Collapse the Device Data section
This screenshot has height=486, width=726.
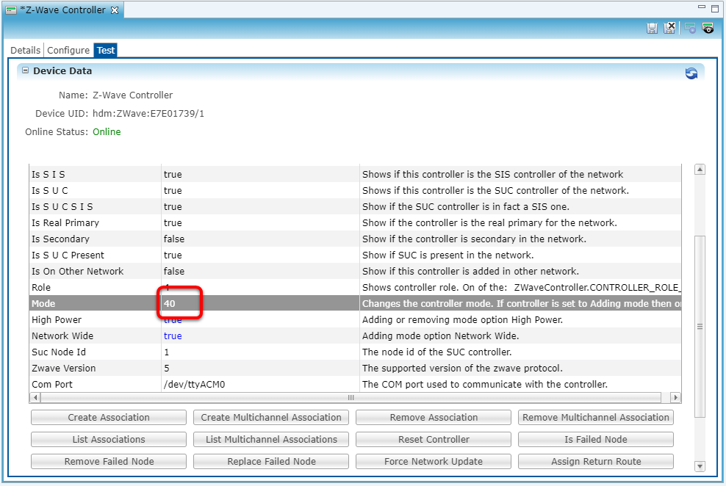click(x=26, y=70)
